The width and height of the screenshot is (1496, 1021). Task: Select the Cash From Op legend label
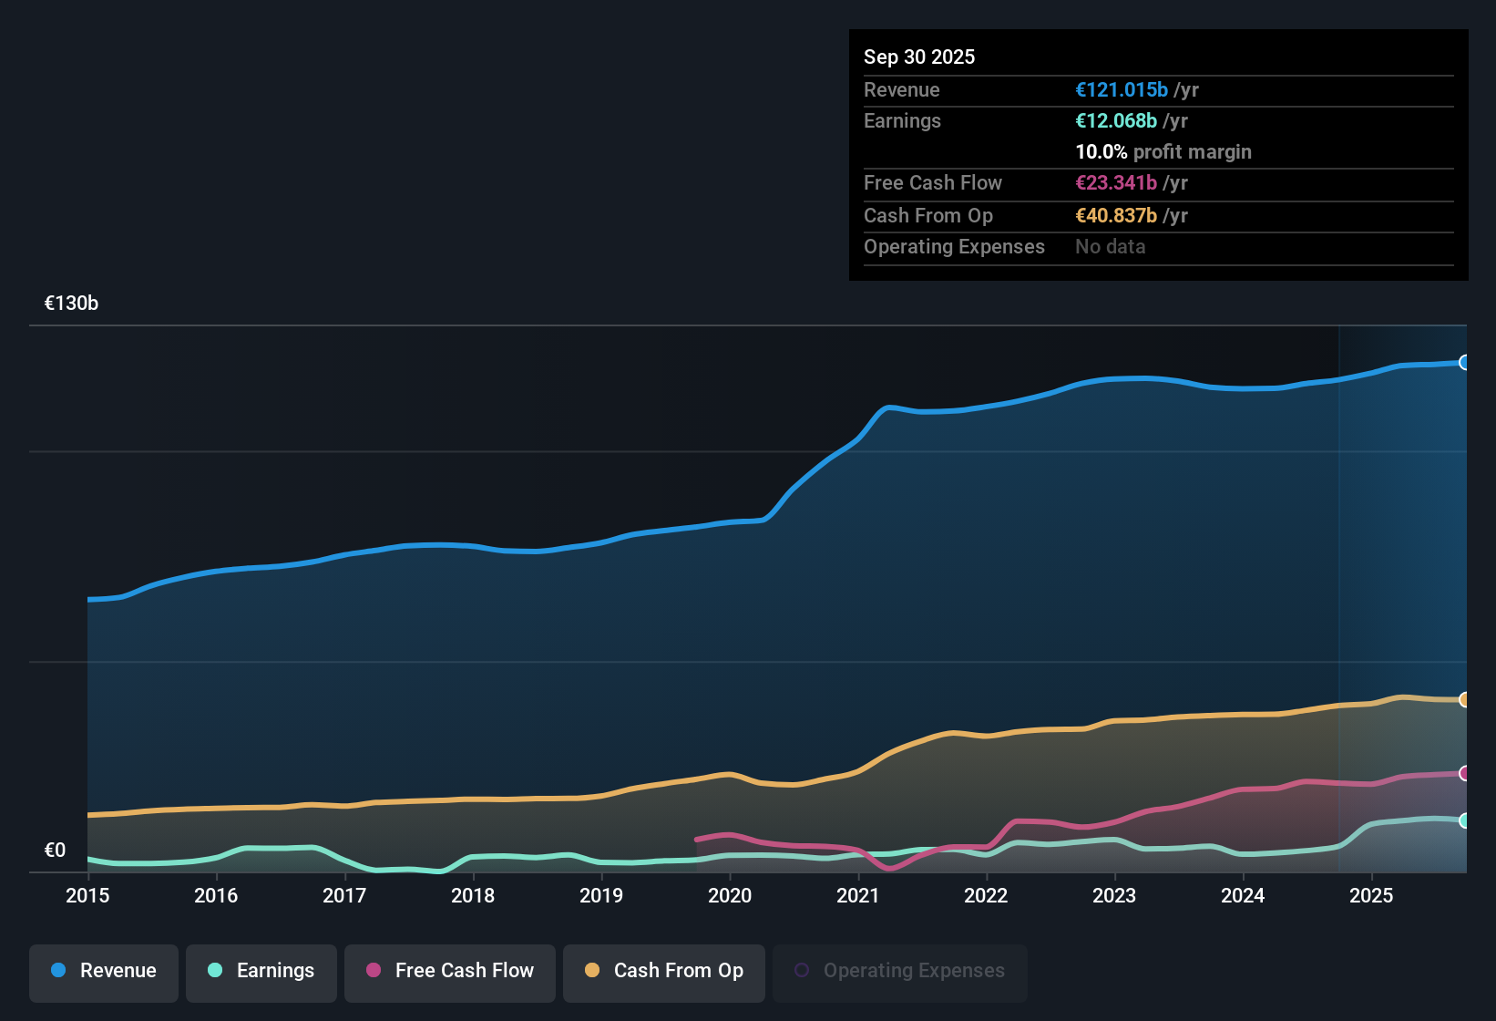[679, 971]
